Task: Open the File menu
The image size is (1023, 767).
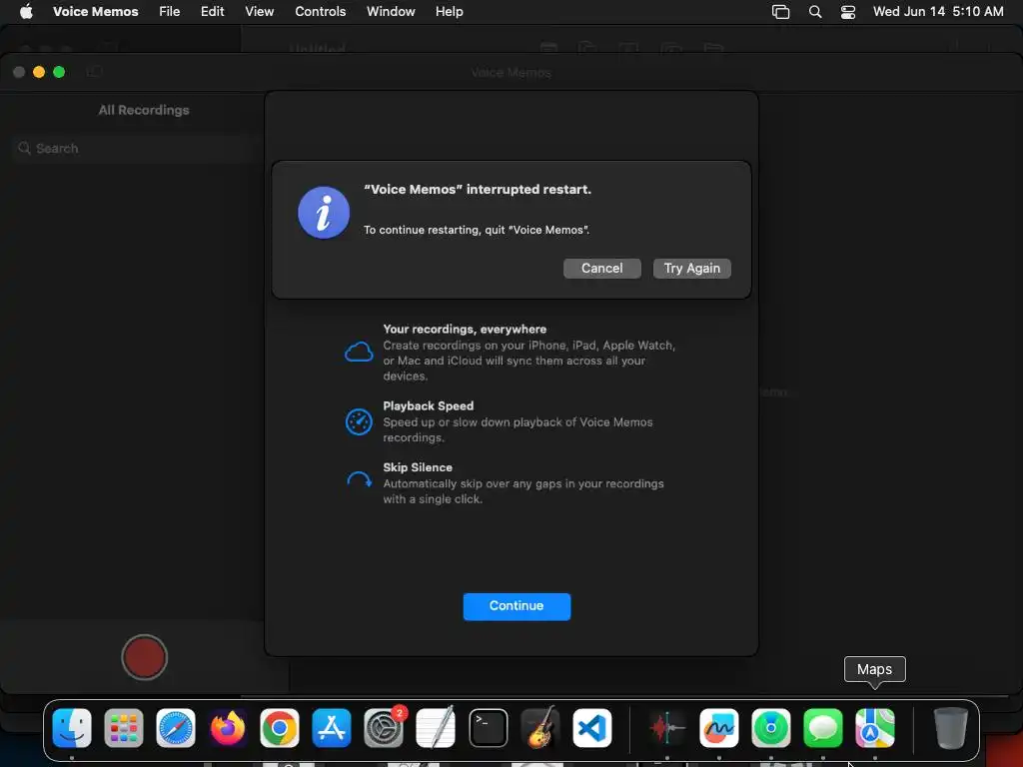Action: [170, 11]
